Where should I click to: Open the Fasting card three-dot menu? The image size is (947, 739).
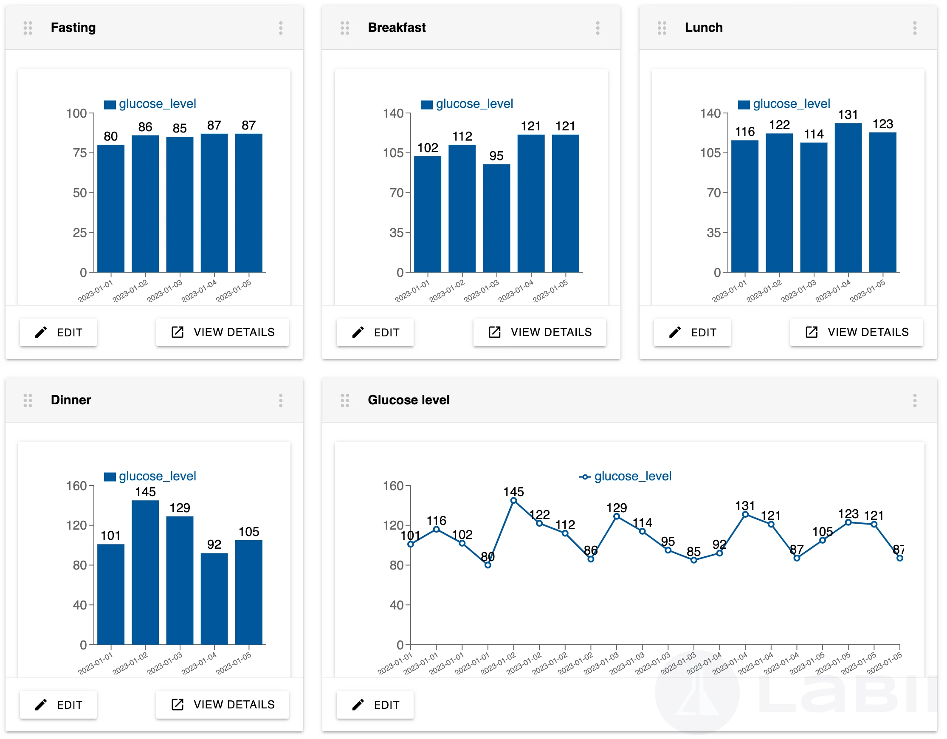(x=281, y=28)
